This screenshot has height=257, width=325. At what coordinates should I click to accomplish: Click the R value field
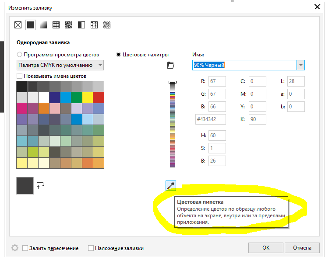click(x=217, y=81)
